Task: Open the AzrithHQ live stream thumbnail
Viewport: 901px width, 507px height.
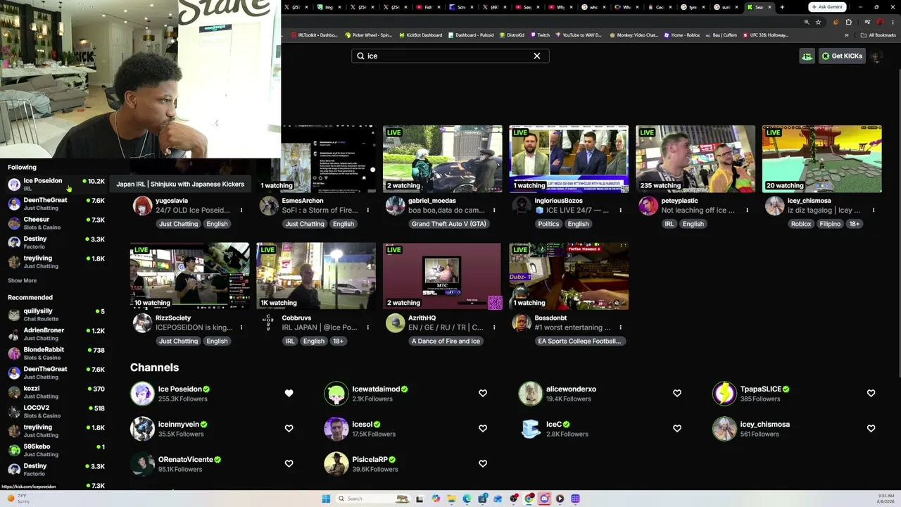Action: pos(442,277)
